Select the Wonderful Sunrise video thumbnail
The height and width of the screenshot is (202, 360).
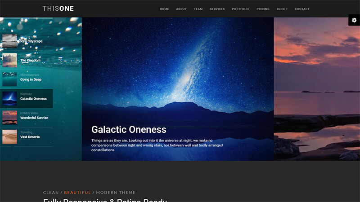pos(9,118)
